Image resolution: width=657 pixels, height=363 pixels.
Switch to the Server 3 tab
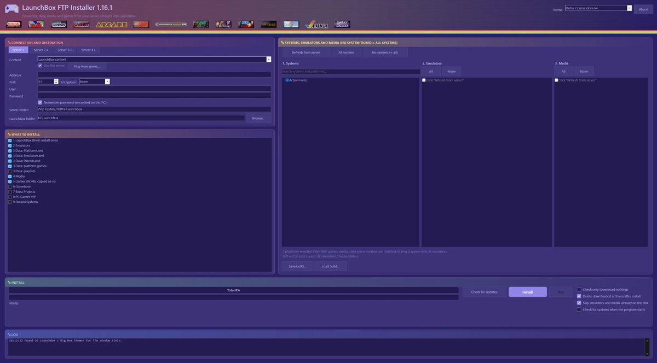pyautogui.click(x=65, y=50)
